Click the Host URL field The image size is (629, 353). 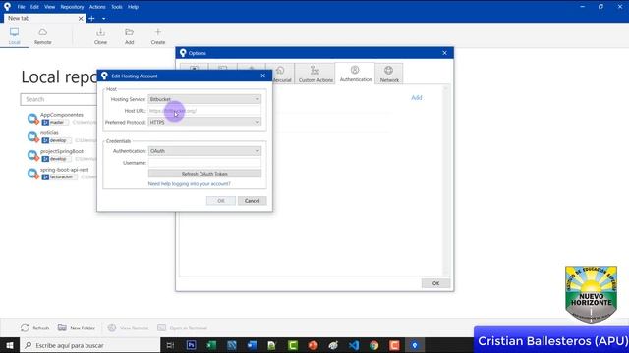click(x=204, y=111)
